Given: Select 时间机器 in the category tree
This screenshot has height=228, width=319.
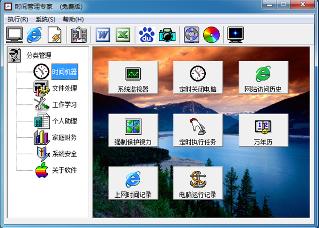Looking at the screenshot, I should click(x=64, y=72).
